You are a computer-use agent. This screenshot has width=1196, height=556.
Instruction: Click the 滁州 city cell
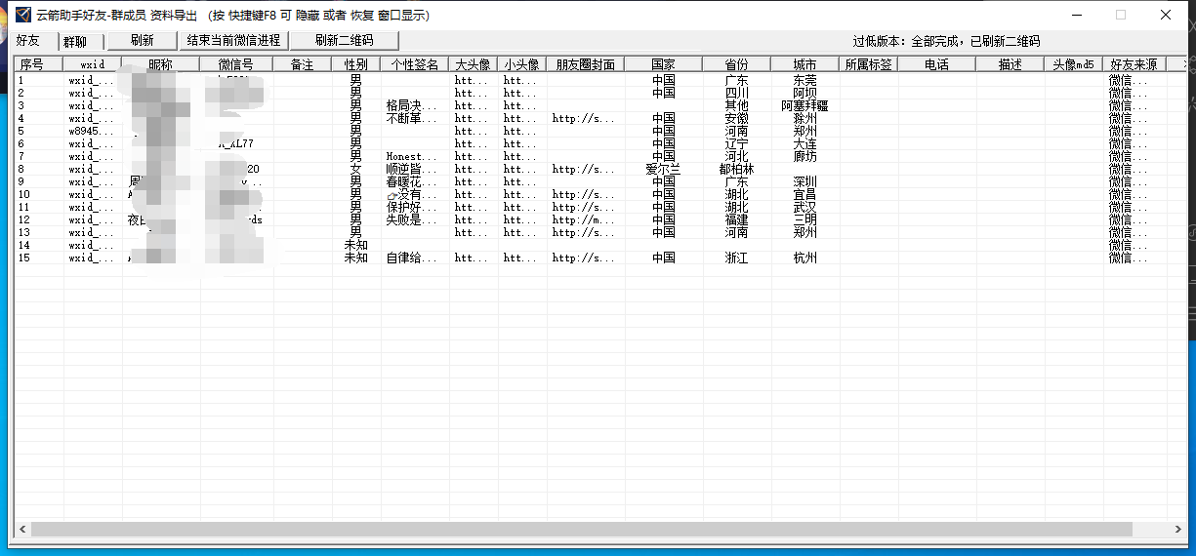(x=804, y=118)
